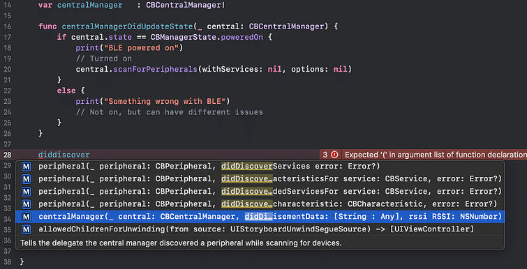The height and width of the screenshot is (269, 527).
Task: Click the M icon of the dedServicesFor suggestion
Action: [27, 192]
